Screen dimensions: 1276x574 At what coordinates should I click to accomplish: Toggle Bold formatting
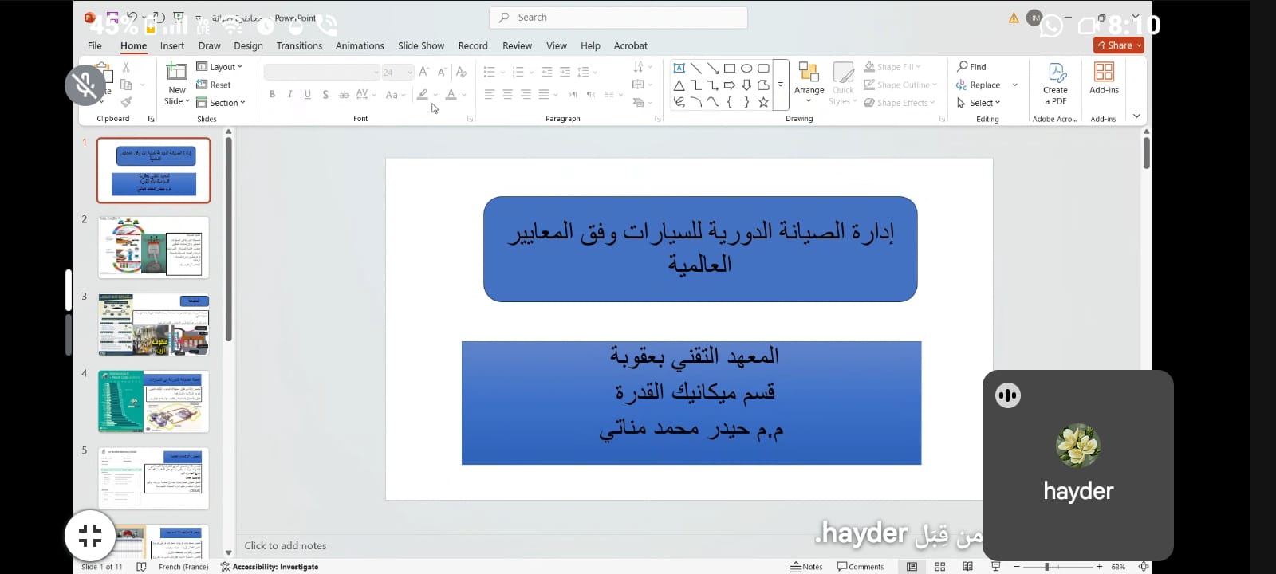tap(272, 94)
